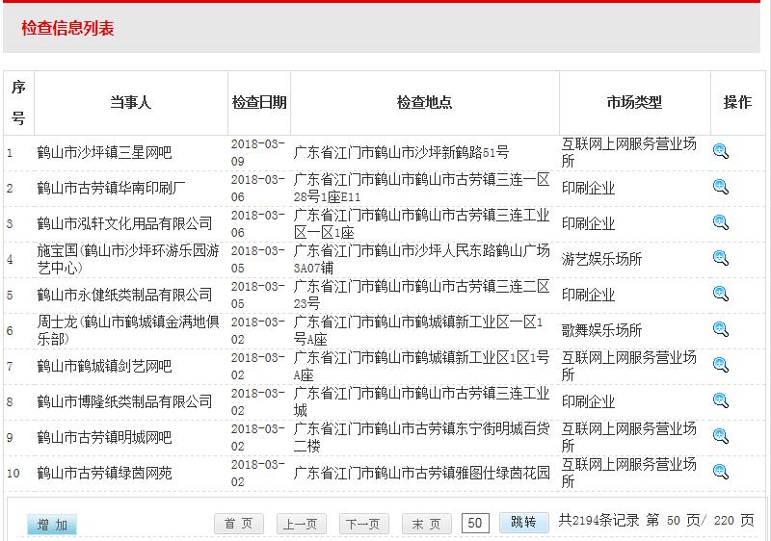
Task: Click the 当事人 column header
Action: tap(130, 102)
